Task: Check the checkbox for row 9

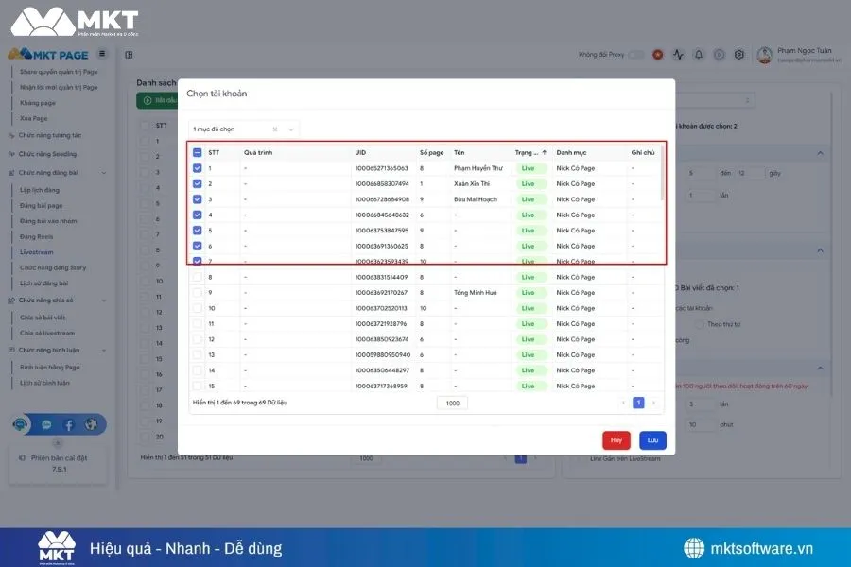Action: coord(198,293)
